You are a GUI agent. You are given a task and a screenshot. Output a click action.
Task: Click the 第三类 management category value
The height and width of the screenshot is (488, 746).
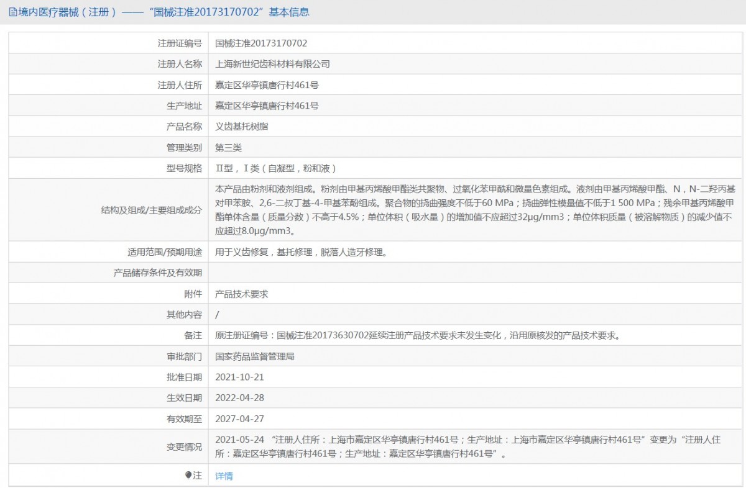(x=228, y=148)
